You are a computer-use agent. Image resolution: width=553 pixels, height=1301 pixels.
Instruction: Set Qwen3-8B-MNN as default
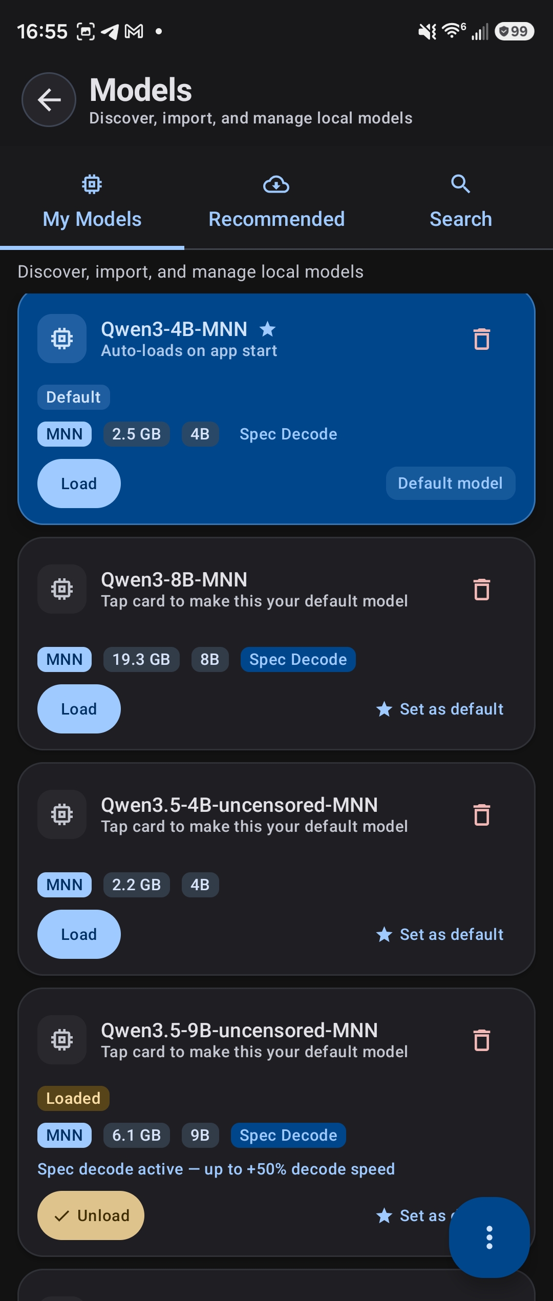coord(440,709)
